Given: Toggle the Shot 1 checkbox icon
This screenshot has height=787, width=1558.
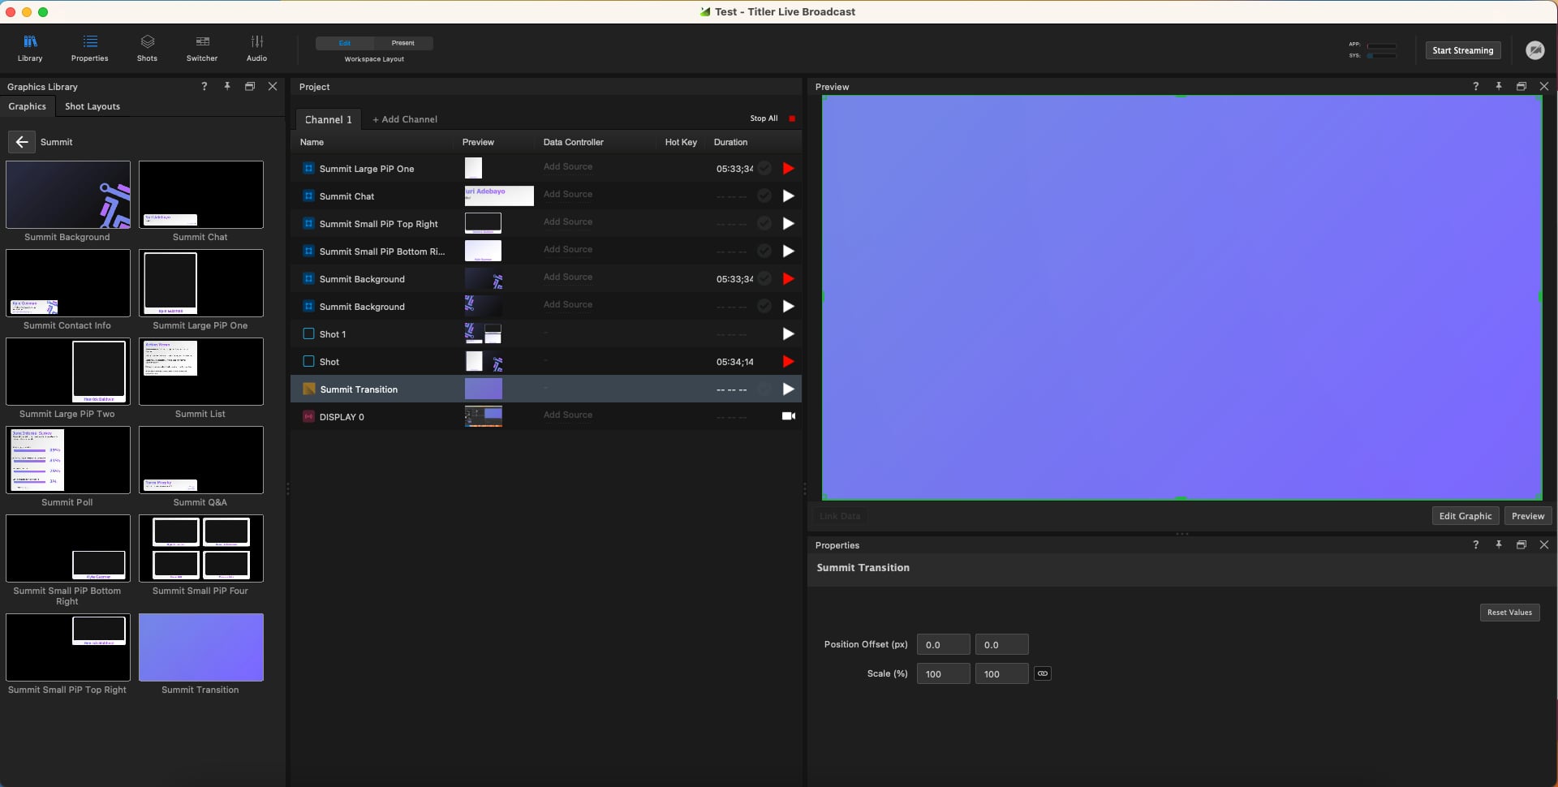Looking at the screenshot, I should [308, 333].
